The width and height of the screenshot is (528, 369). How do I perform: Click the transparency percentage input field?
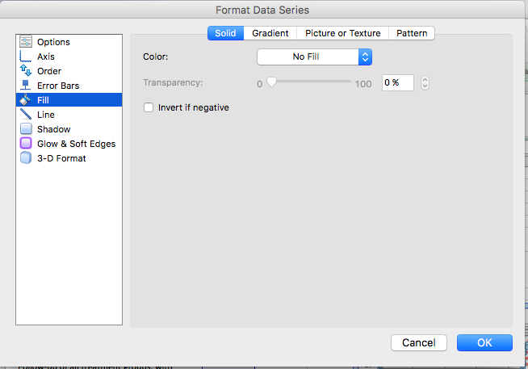tap(397, 82)
